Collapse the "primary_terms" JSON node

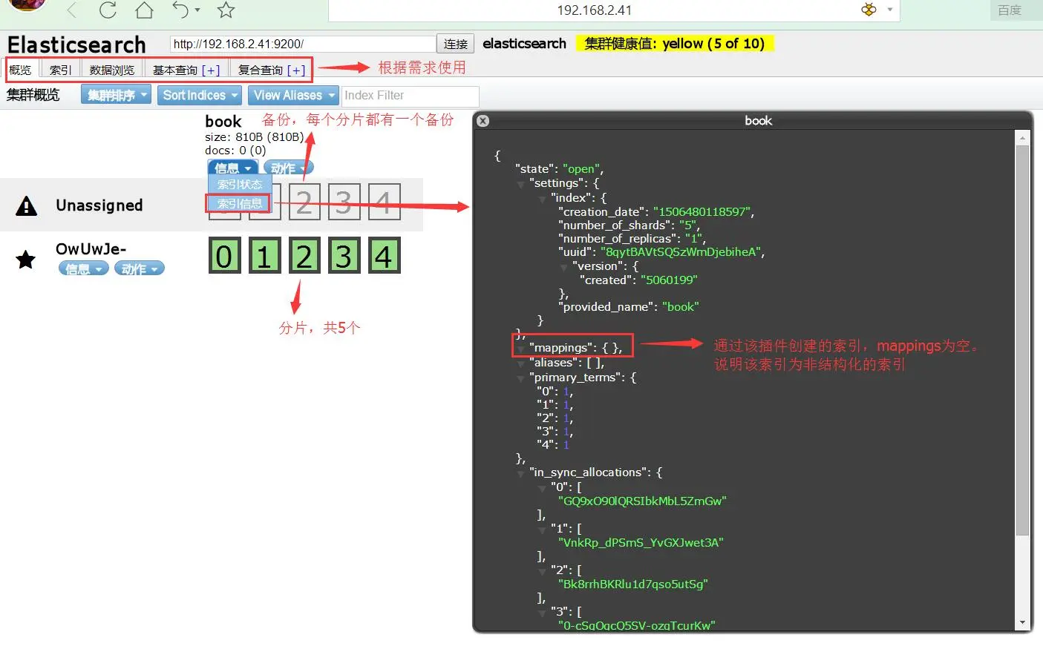click(x=520, y=378)
